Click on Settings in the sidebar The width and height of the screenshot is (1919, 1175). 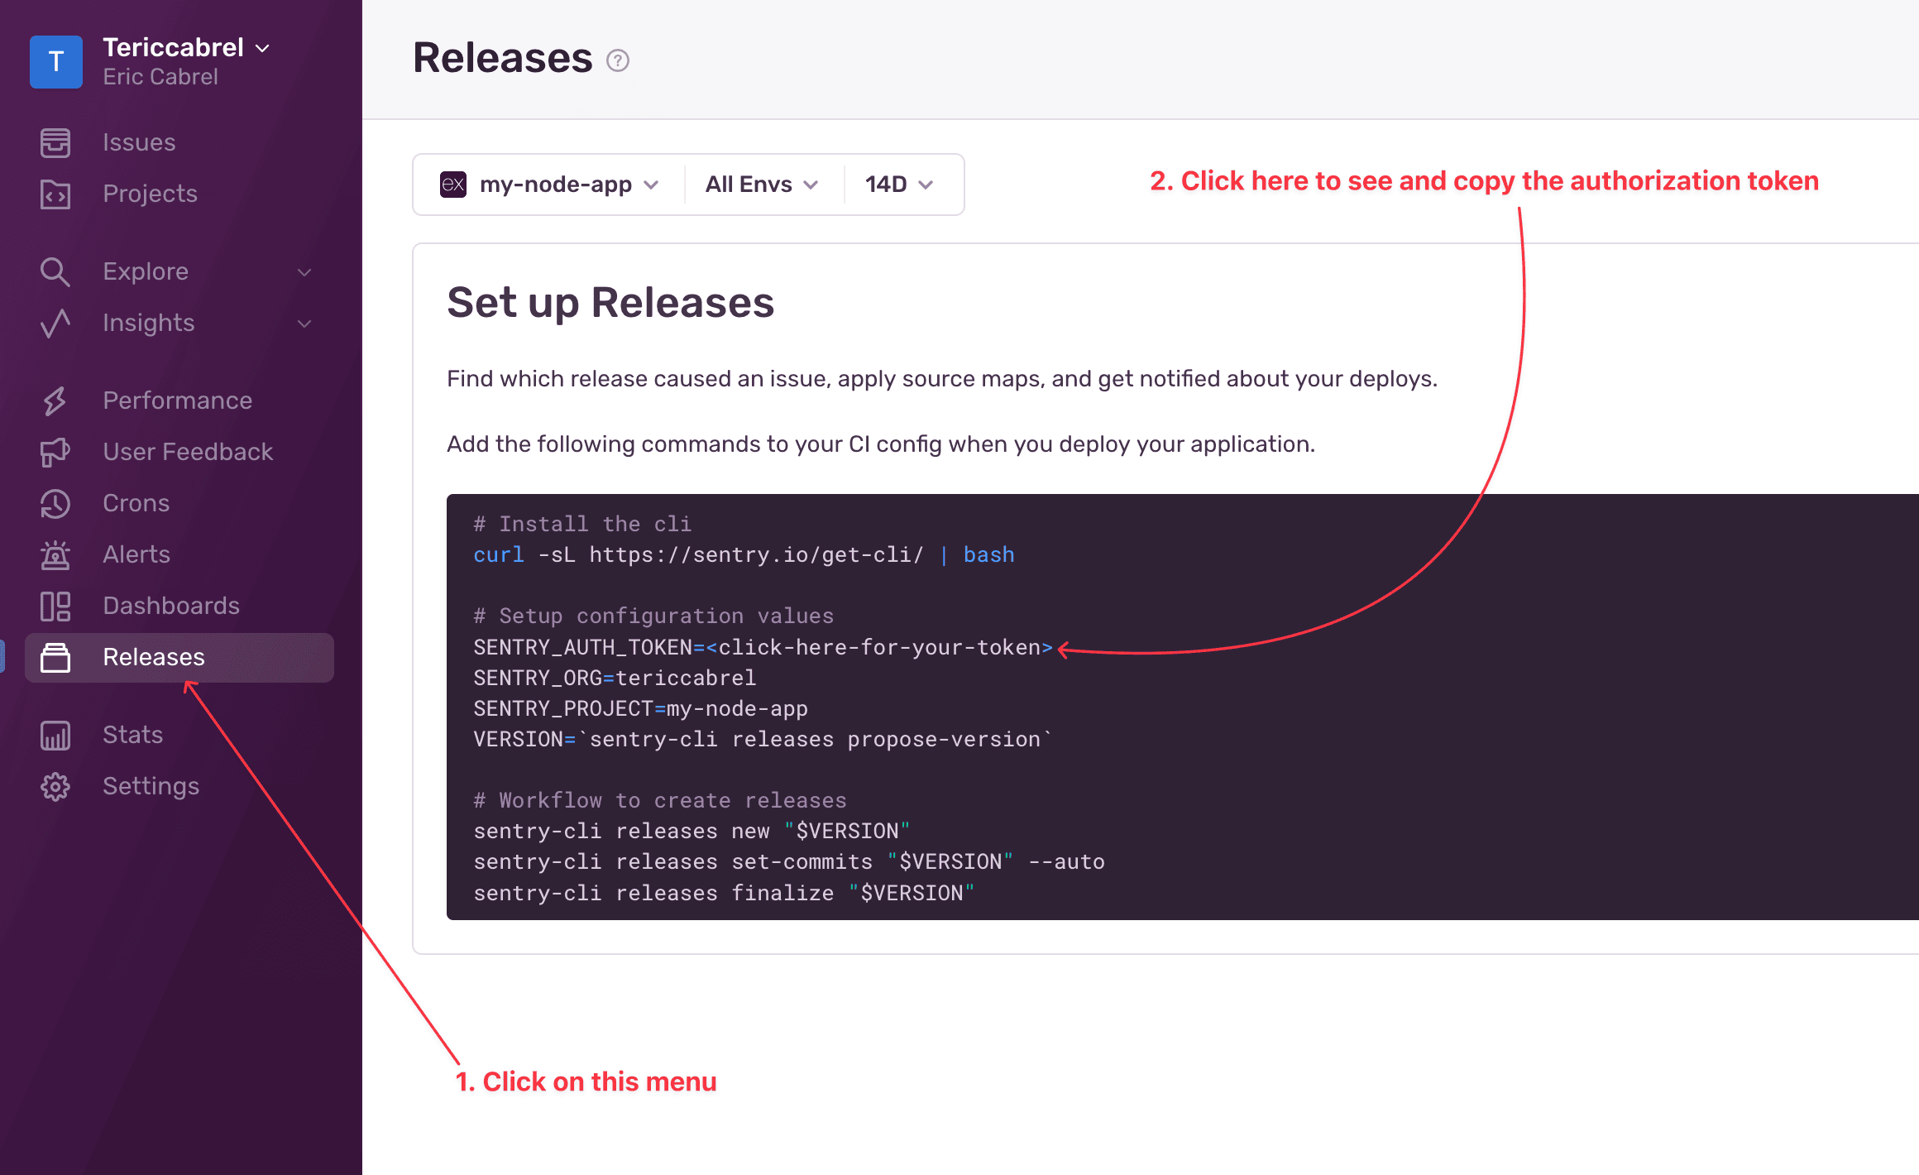151,785
